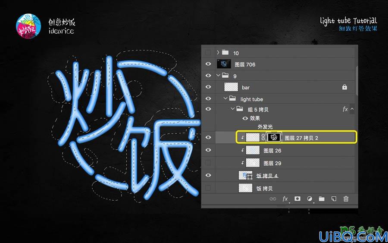Click the light tube group folder icon
Image resolution: width=388 pixels, height=243 pixels.
coord(232,98)
